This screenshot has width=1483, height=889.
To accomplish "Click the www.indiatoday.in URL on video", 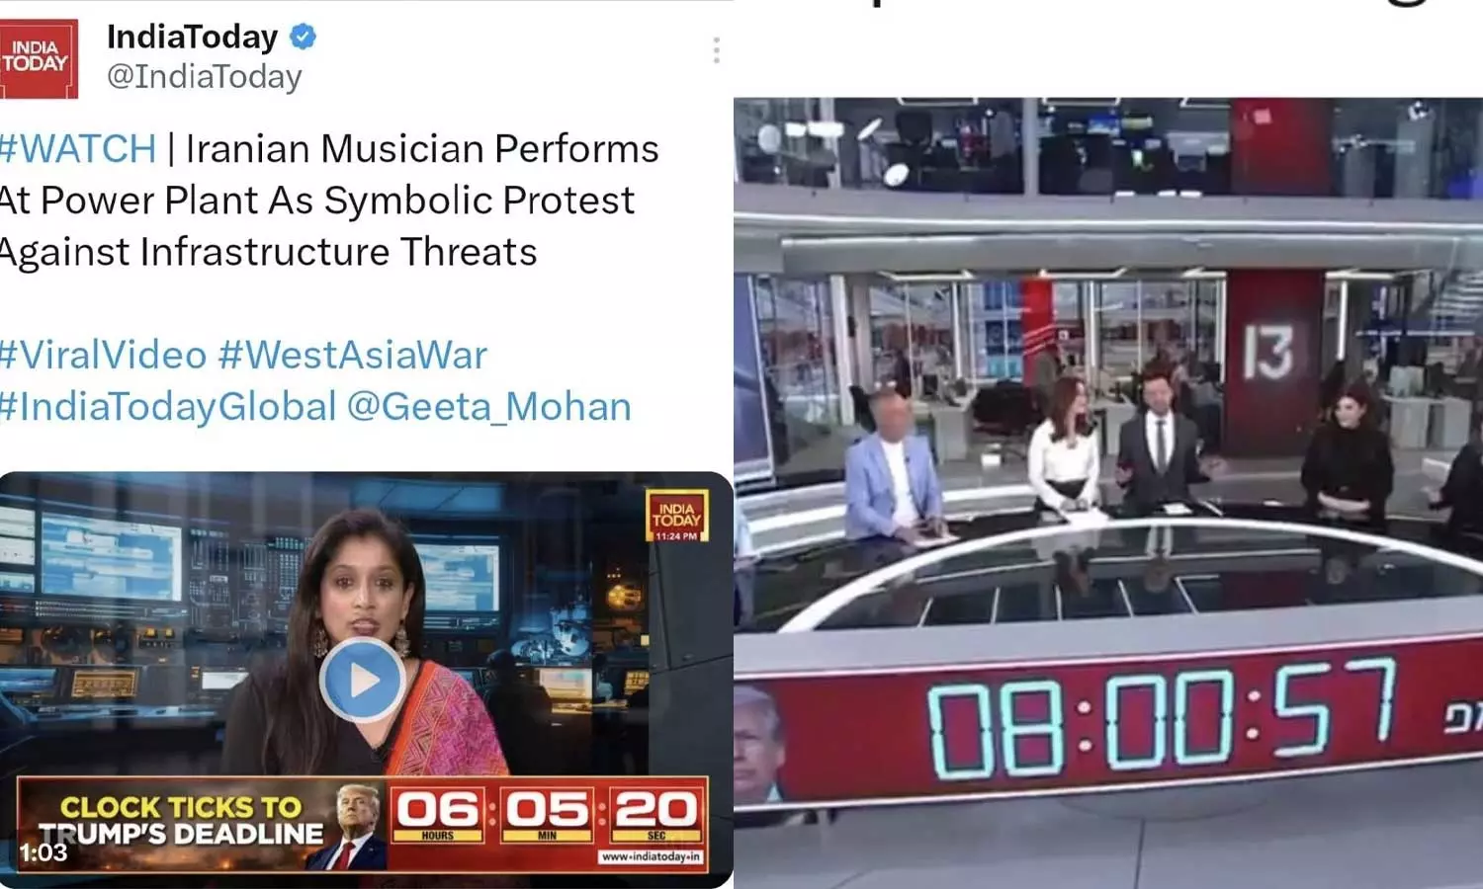I will point(651,856).
